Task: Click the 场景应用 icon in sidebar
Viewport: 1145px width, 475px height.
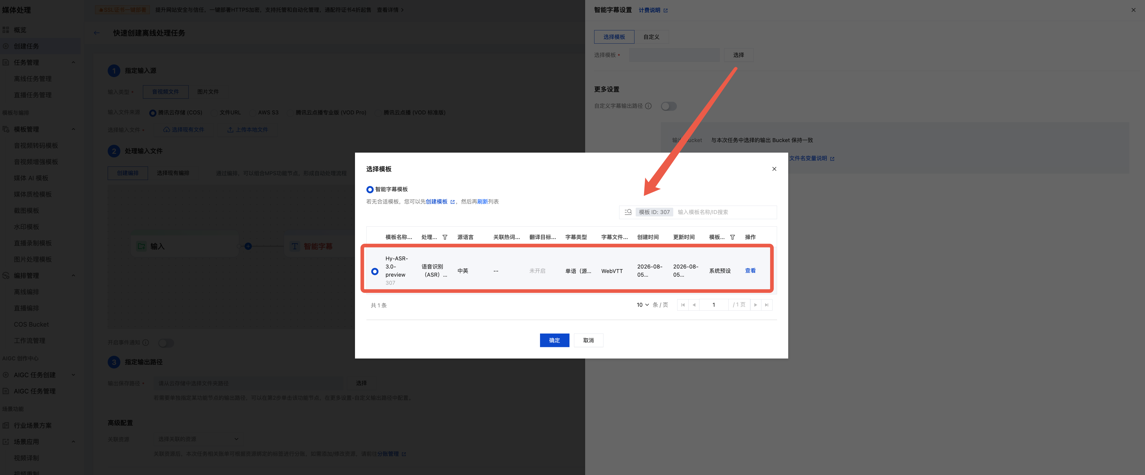Action: (6, 442)
